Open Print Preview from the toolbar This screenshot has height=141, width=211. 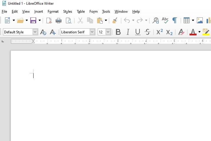[68, 20]
